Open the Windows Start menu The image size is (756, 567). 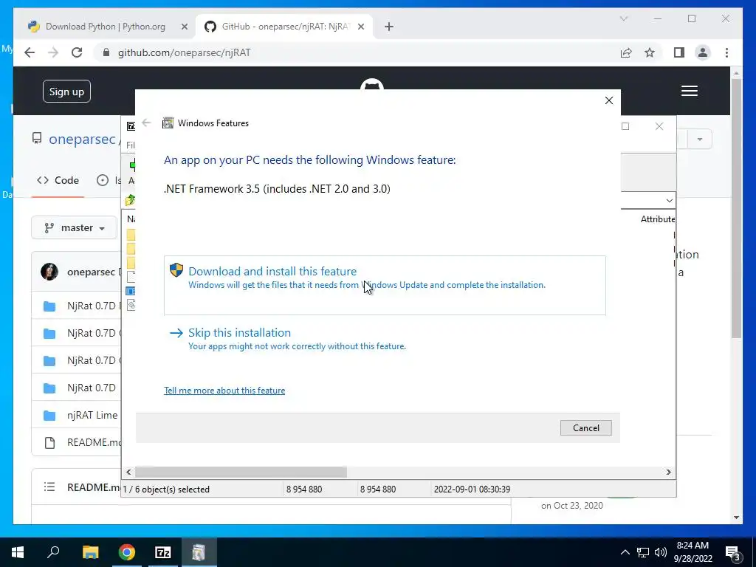click(18, 552)
